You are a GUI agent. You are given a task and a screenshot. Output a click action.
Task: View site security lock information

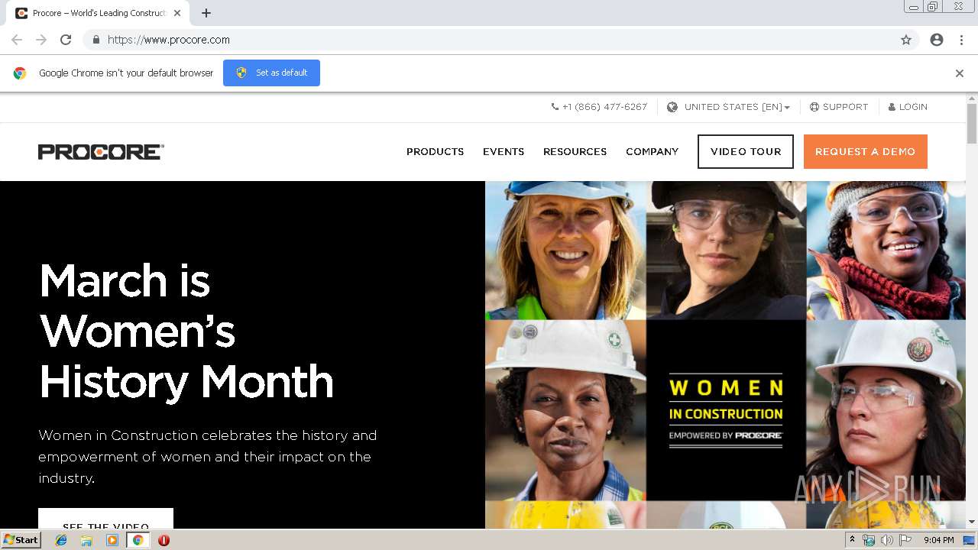pos(96,40)
